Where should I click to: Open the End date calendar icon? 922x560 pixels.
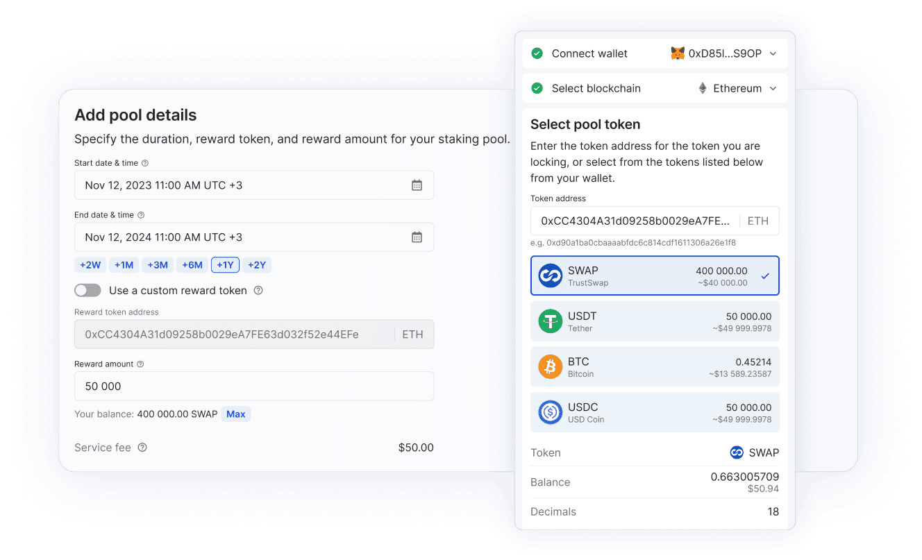417,237
